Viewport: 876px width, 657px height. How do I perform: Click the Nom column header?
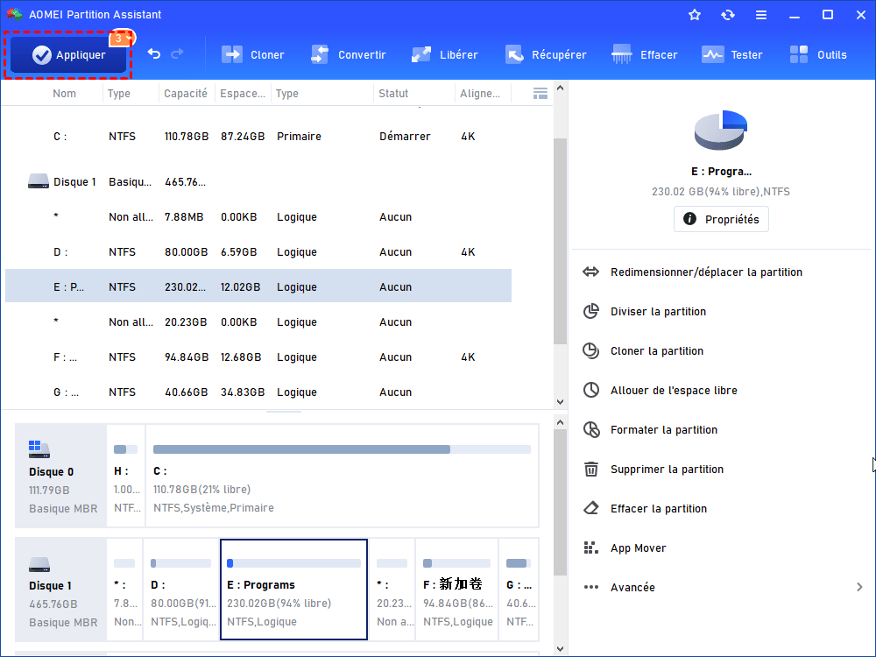(64, 94)
